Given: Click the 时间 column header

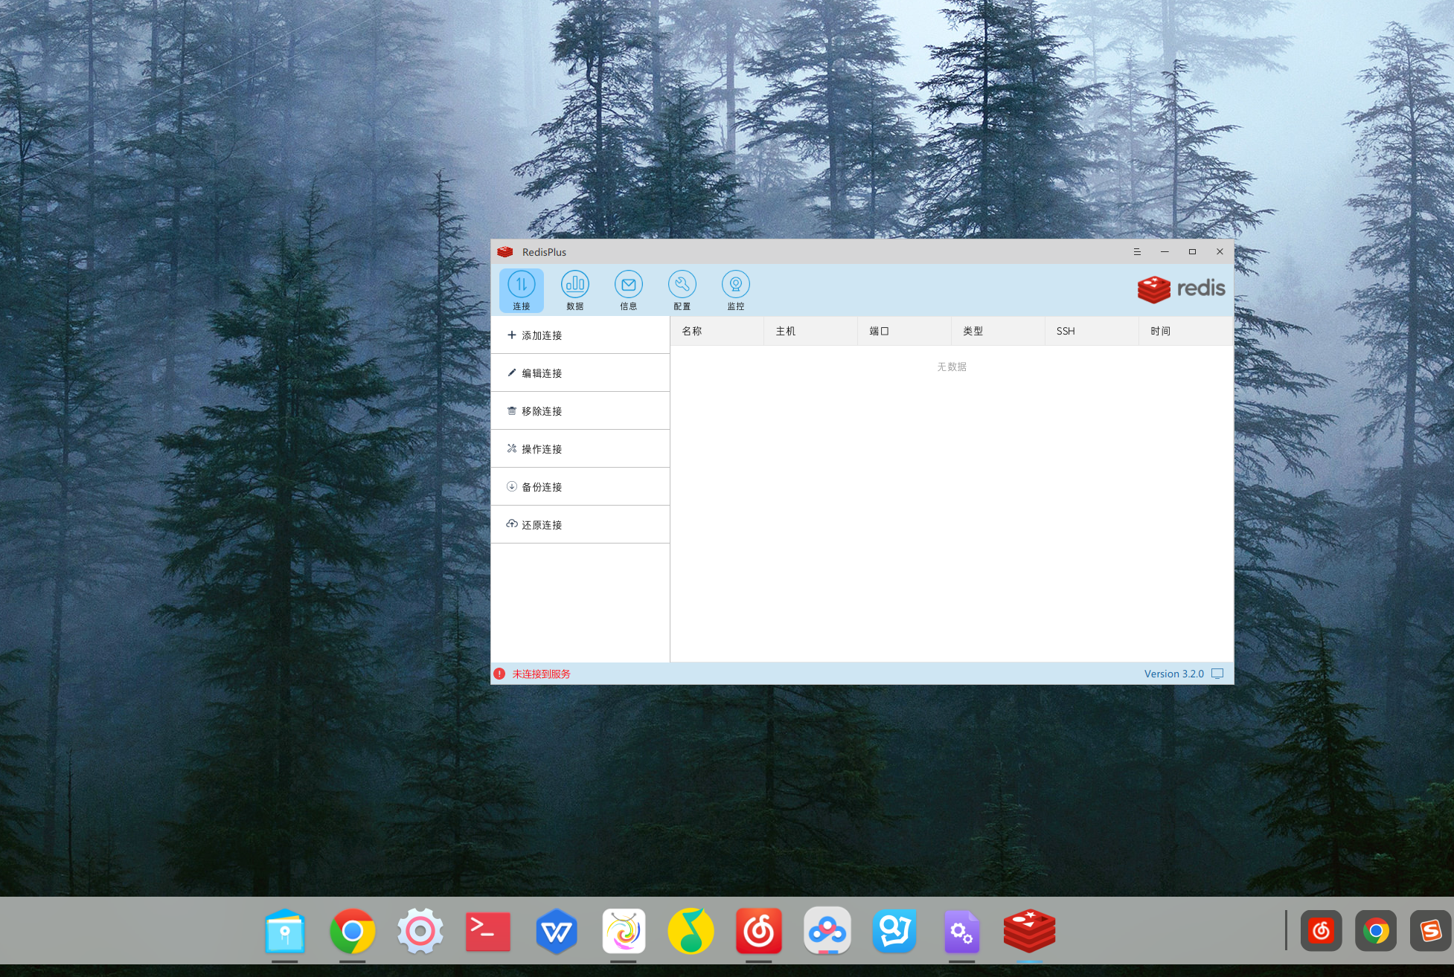Looking at the screenshot, I should click(1160, 331).
